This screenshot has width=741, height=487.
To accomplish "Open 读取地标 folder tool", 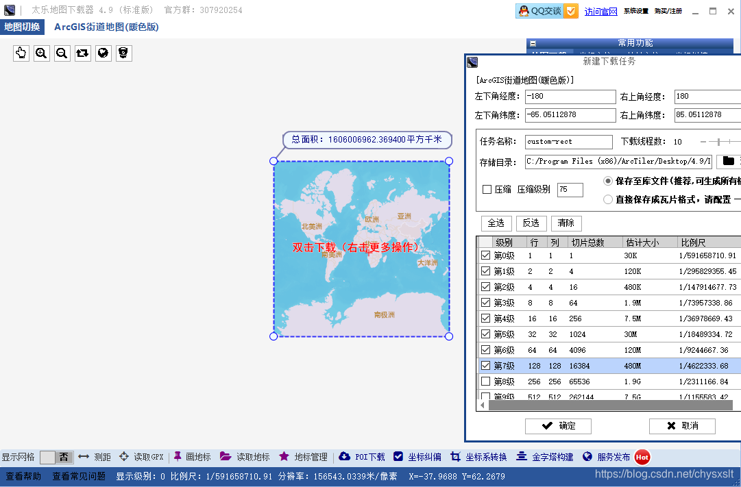I will click(245, 457).
